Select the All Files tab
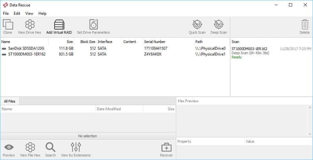The width and height of the screenshot is (313, 160). coord(10,101)
